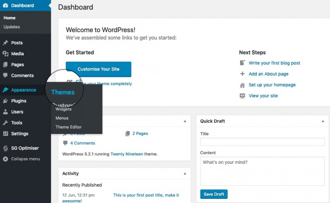Click the Users person icon
This screenshot has height=203, width=330.
(x=6, y=112)
